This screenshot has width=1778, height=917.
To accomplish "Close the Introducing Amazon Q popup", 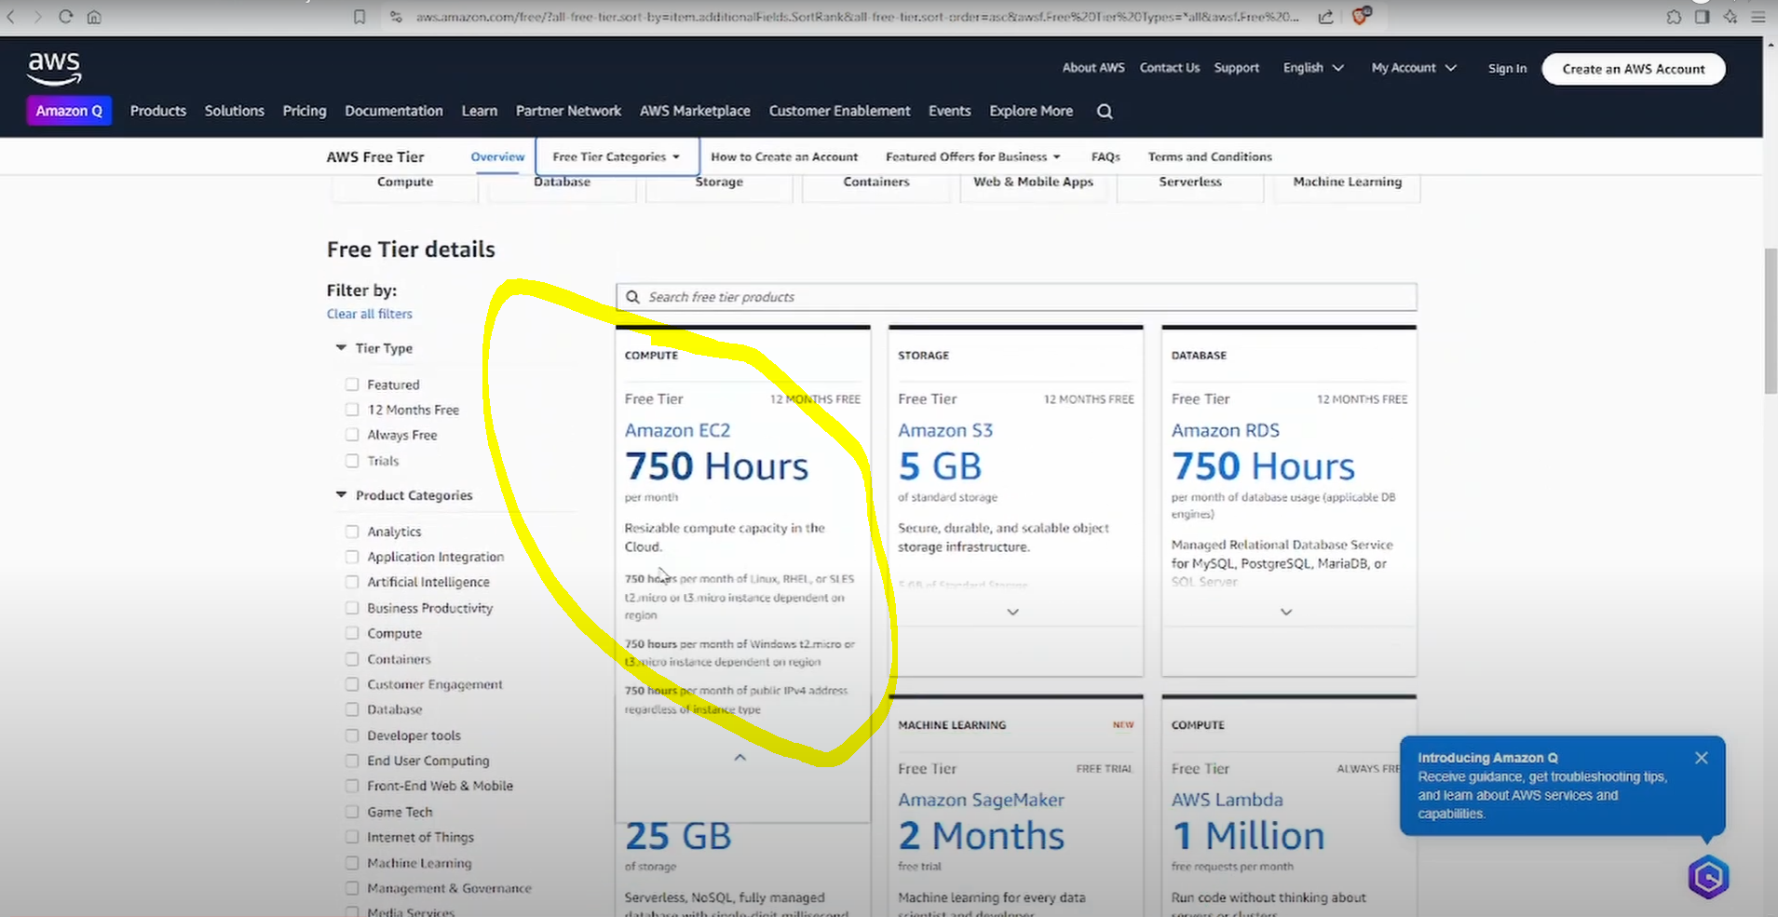I will tap(1702, 758).
